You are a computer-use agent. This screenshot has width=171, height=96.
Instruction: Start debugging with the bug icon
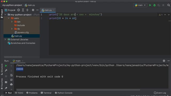tap(154, 5)
